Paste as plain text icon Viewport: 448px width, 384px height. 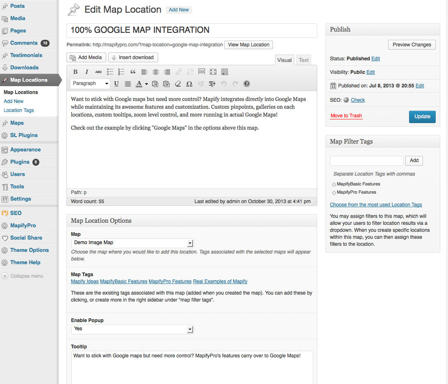[x=155, y=84]
